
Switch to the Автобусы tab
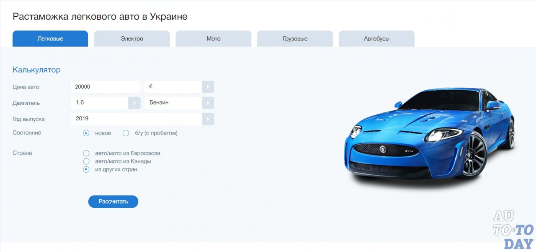376,39
